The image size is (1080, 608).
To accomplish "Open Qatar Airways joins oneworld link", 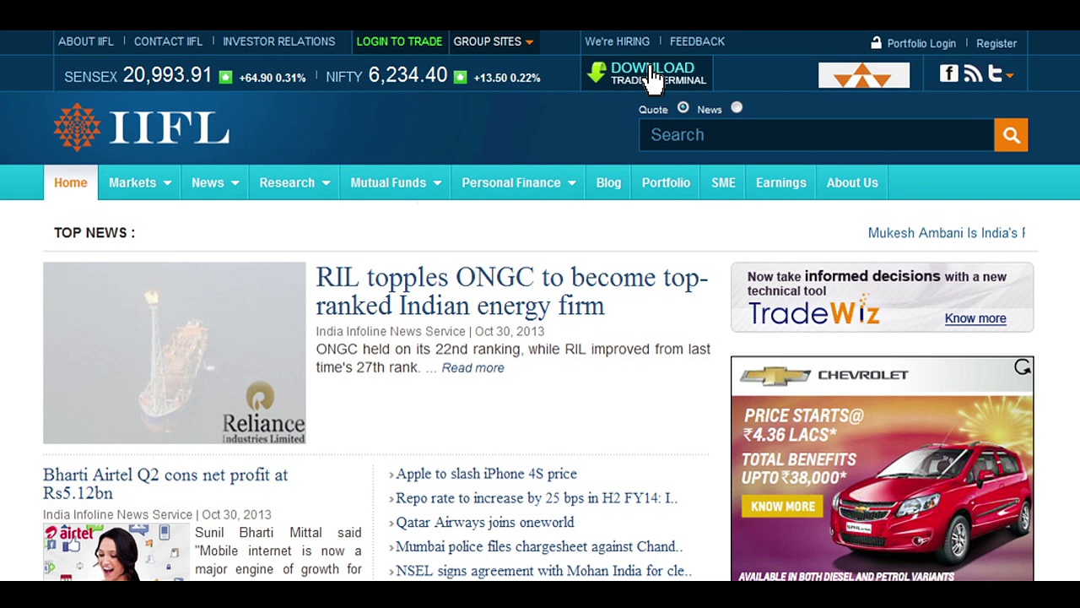I will click(x=485, y=523).
